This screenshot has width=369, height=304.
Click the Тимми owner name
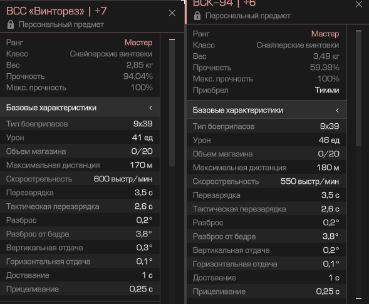[x=327, y=90]
